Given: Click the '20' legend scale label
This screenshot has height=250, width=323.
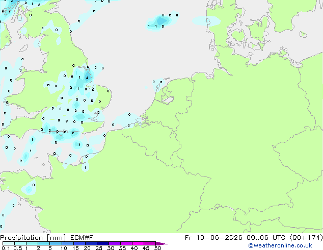Looking at the screenshot, I should (x=87, y=248).
